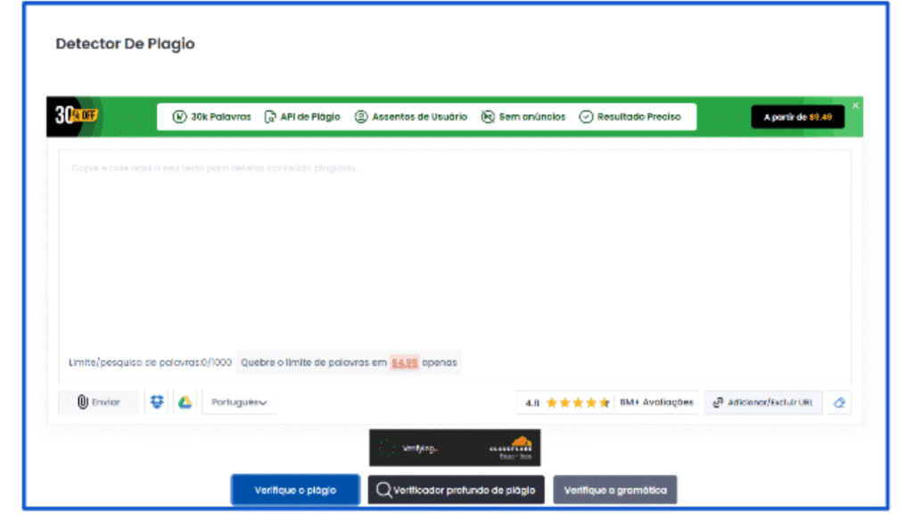The width and height of the screenshot is (913, 514).
Task: Click the Detector De Plagio heading
Action: [x=125, y=44]
